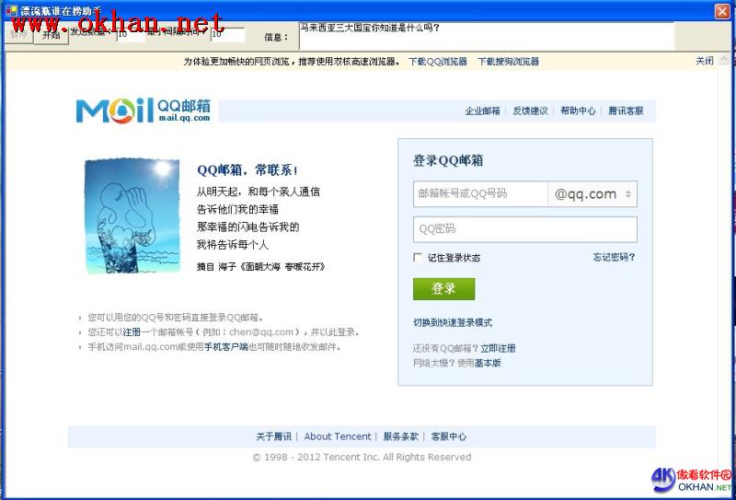This screenshot has height=500, width=736.
Task: Click 切换到快速登录模式 link
Action: 453,323
